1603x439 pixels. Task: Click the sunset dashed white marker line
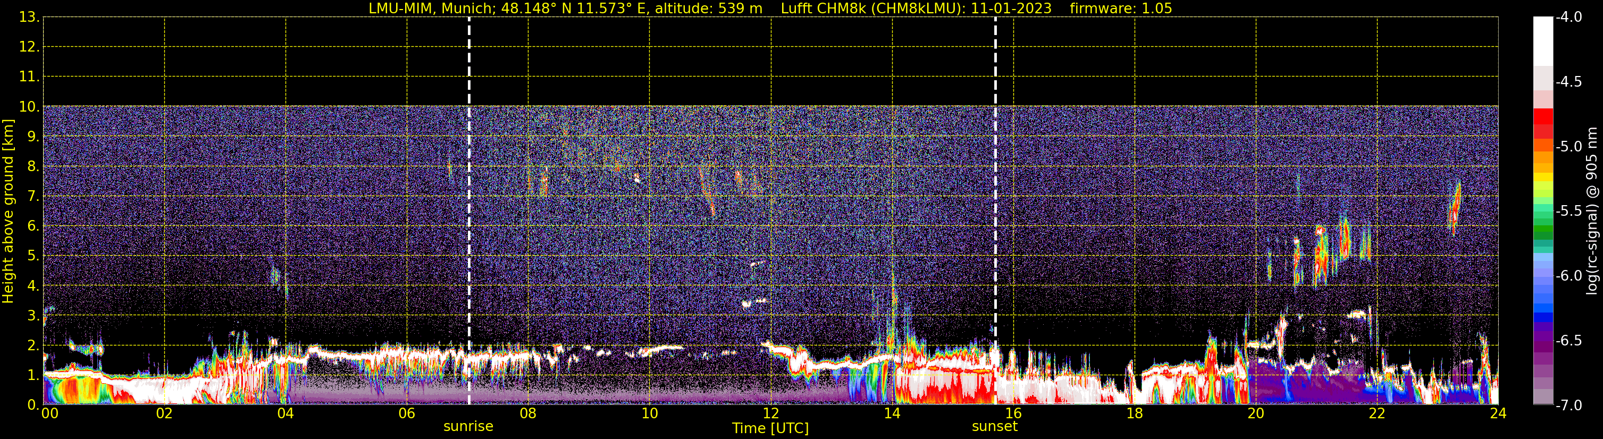(x=996, y=211)
